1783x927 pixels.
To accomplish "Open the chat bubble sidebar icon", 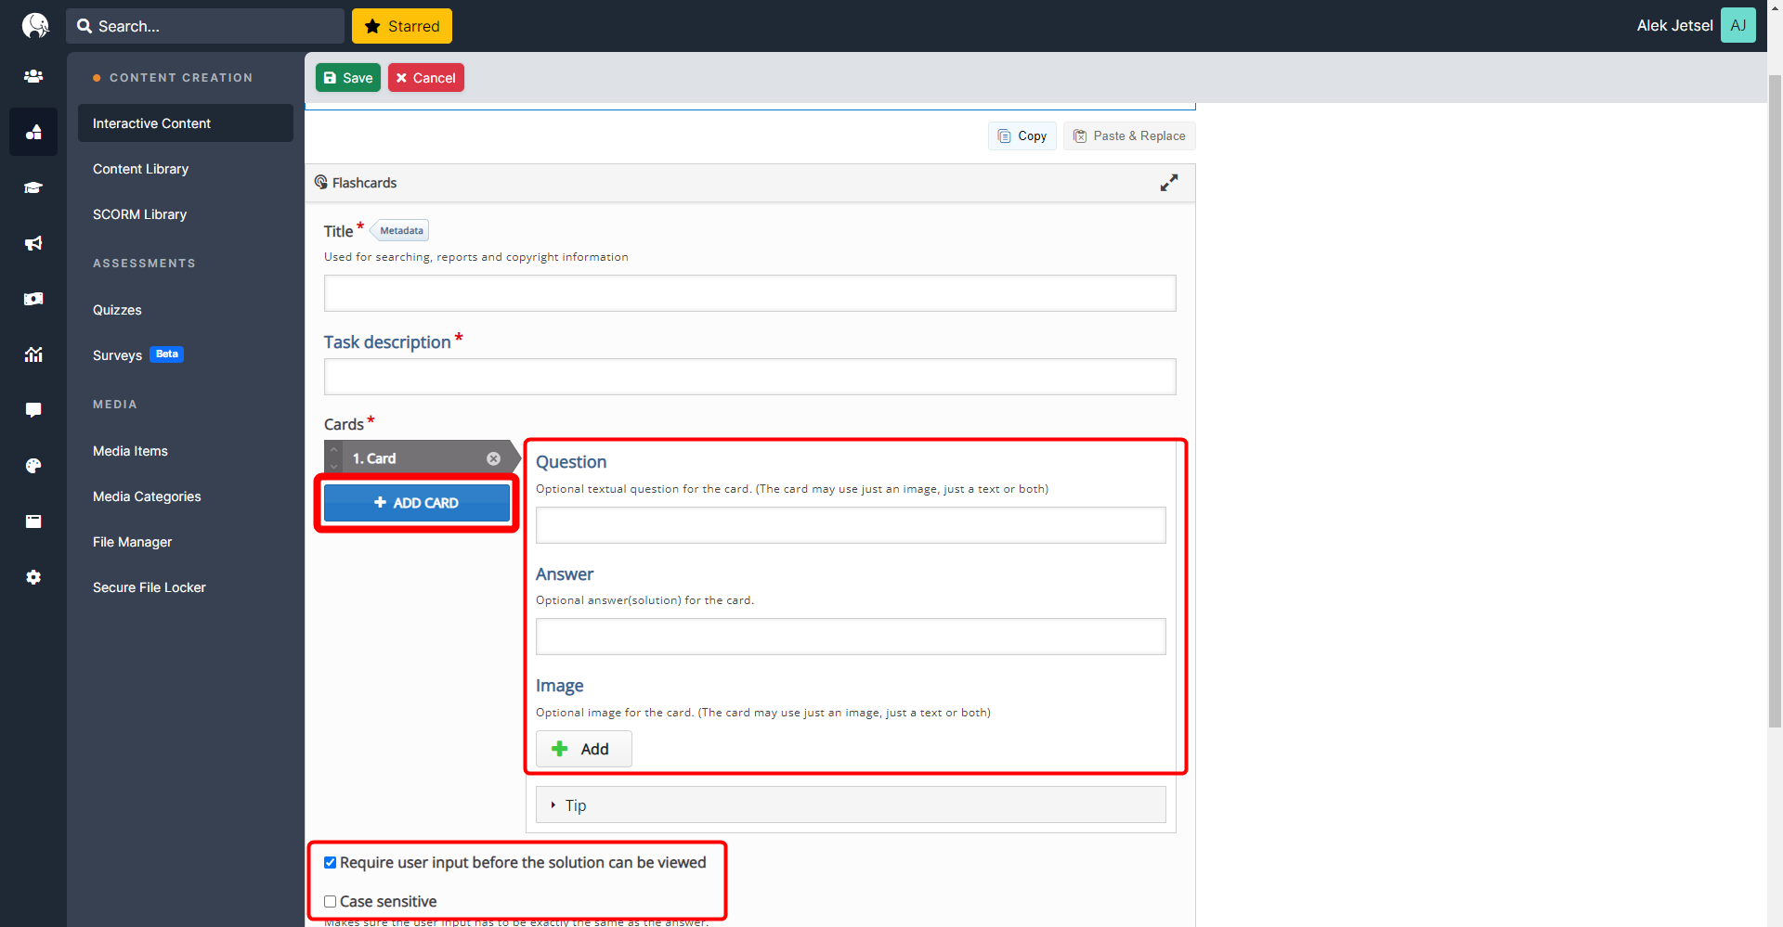I will pyautogui.click(x=33, y=410).
